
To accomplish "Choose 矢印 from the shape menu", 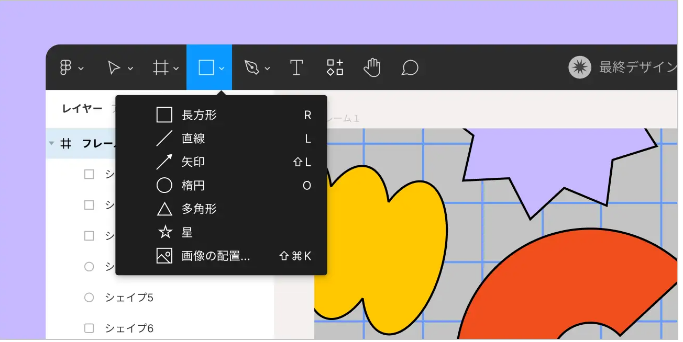I will click(221, 162).
